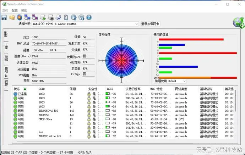
Task: Click the lock icon in the Doo row
Action: [89, 132]
